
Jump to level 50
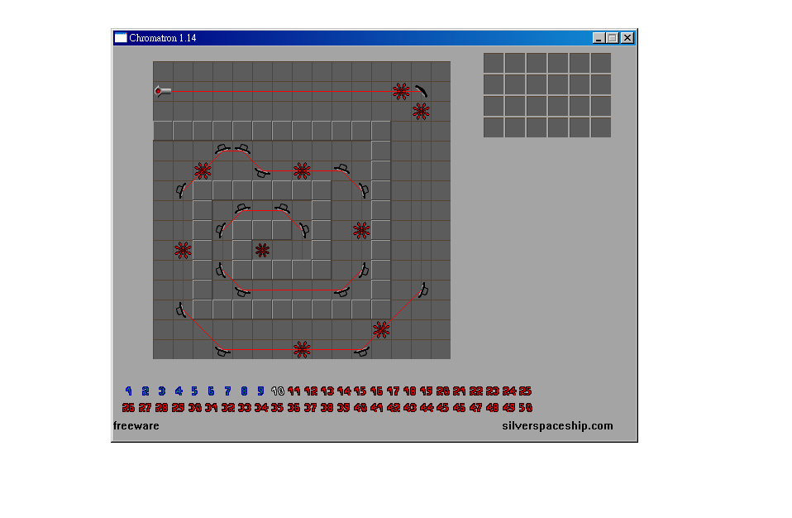(x=525, y=407)
